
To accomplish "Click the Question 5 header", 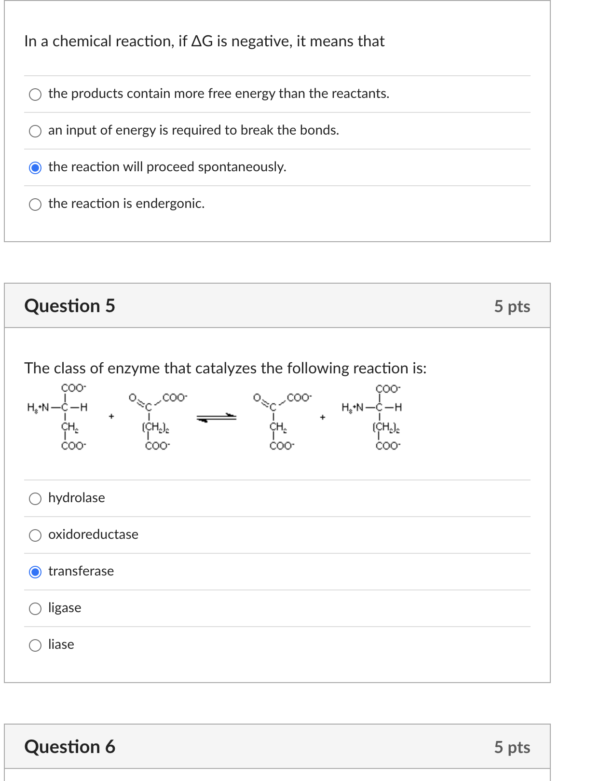I will tap(70, 305).
